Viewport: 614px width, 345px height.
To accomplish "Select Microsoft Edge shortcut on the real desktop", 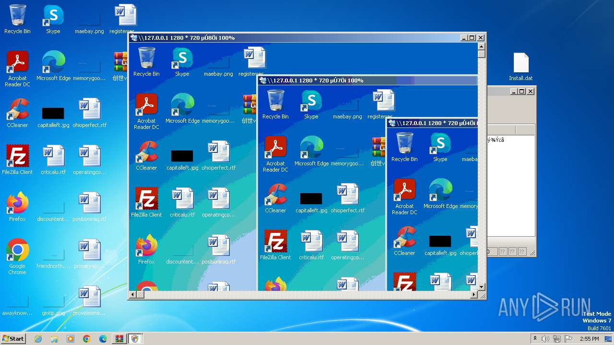I will tap(53, 66).
